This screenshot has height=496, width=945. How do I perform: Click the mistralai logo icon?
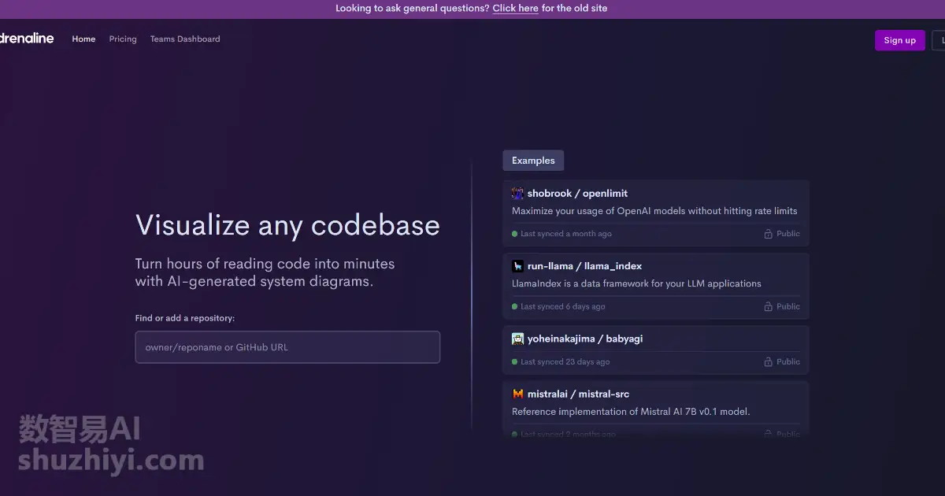coord(517,394)
